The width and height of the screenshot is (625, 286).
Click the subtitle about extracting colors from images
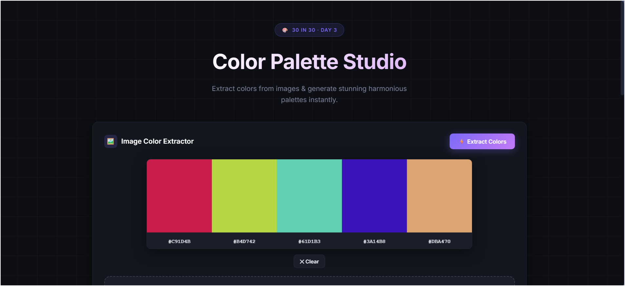click(309, 94)
